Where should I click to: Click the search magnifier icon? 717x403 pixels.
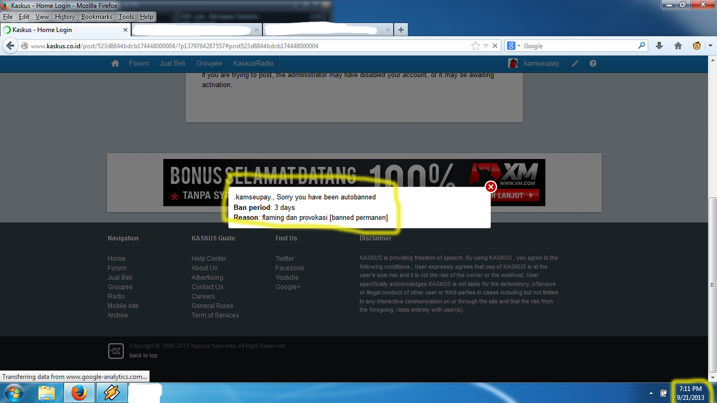click(642, 46)
